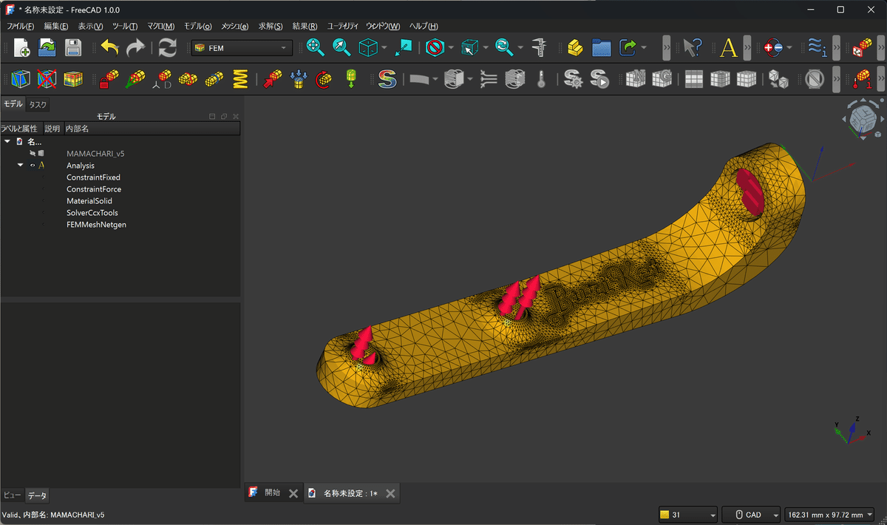Collapse the Analysis tree node

point(21,166)
